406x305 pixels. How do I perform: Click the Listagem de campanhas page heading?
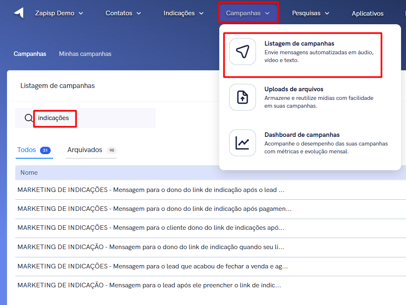[57, 86]
